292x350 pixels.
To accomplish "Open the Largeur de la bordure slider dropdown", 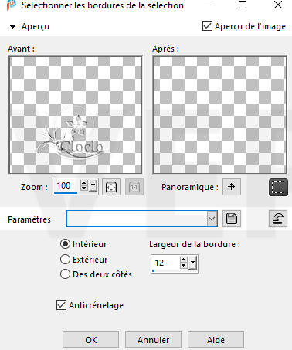I will (193, 263).
